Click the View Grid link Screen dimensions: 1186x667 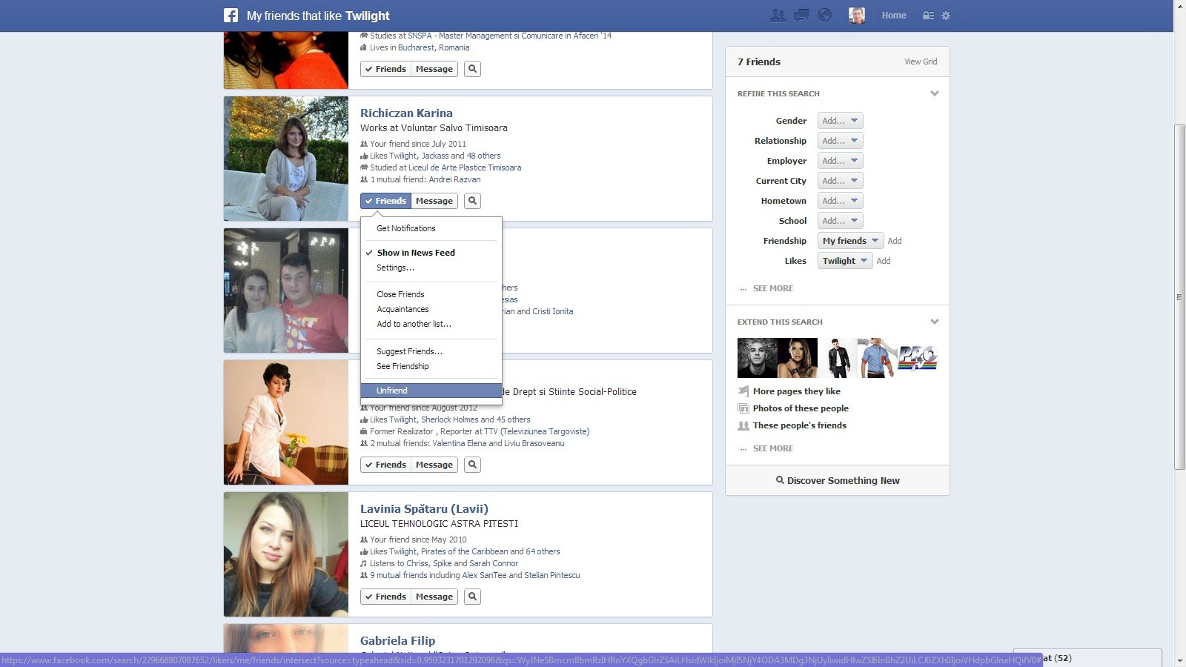click(921, 62)
